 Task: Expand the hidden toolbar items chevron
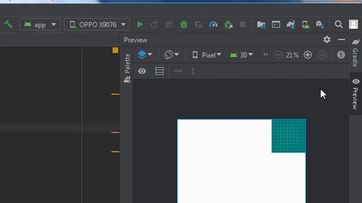coord(265,55)
